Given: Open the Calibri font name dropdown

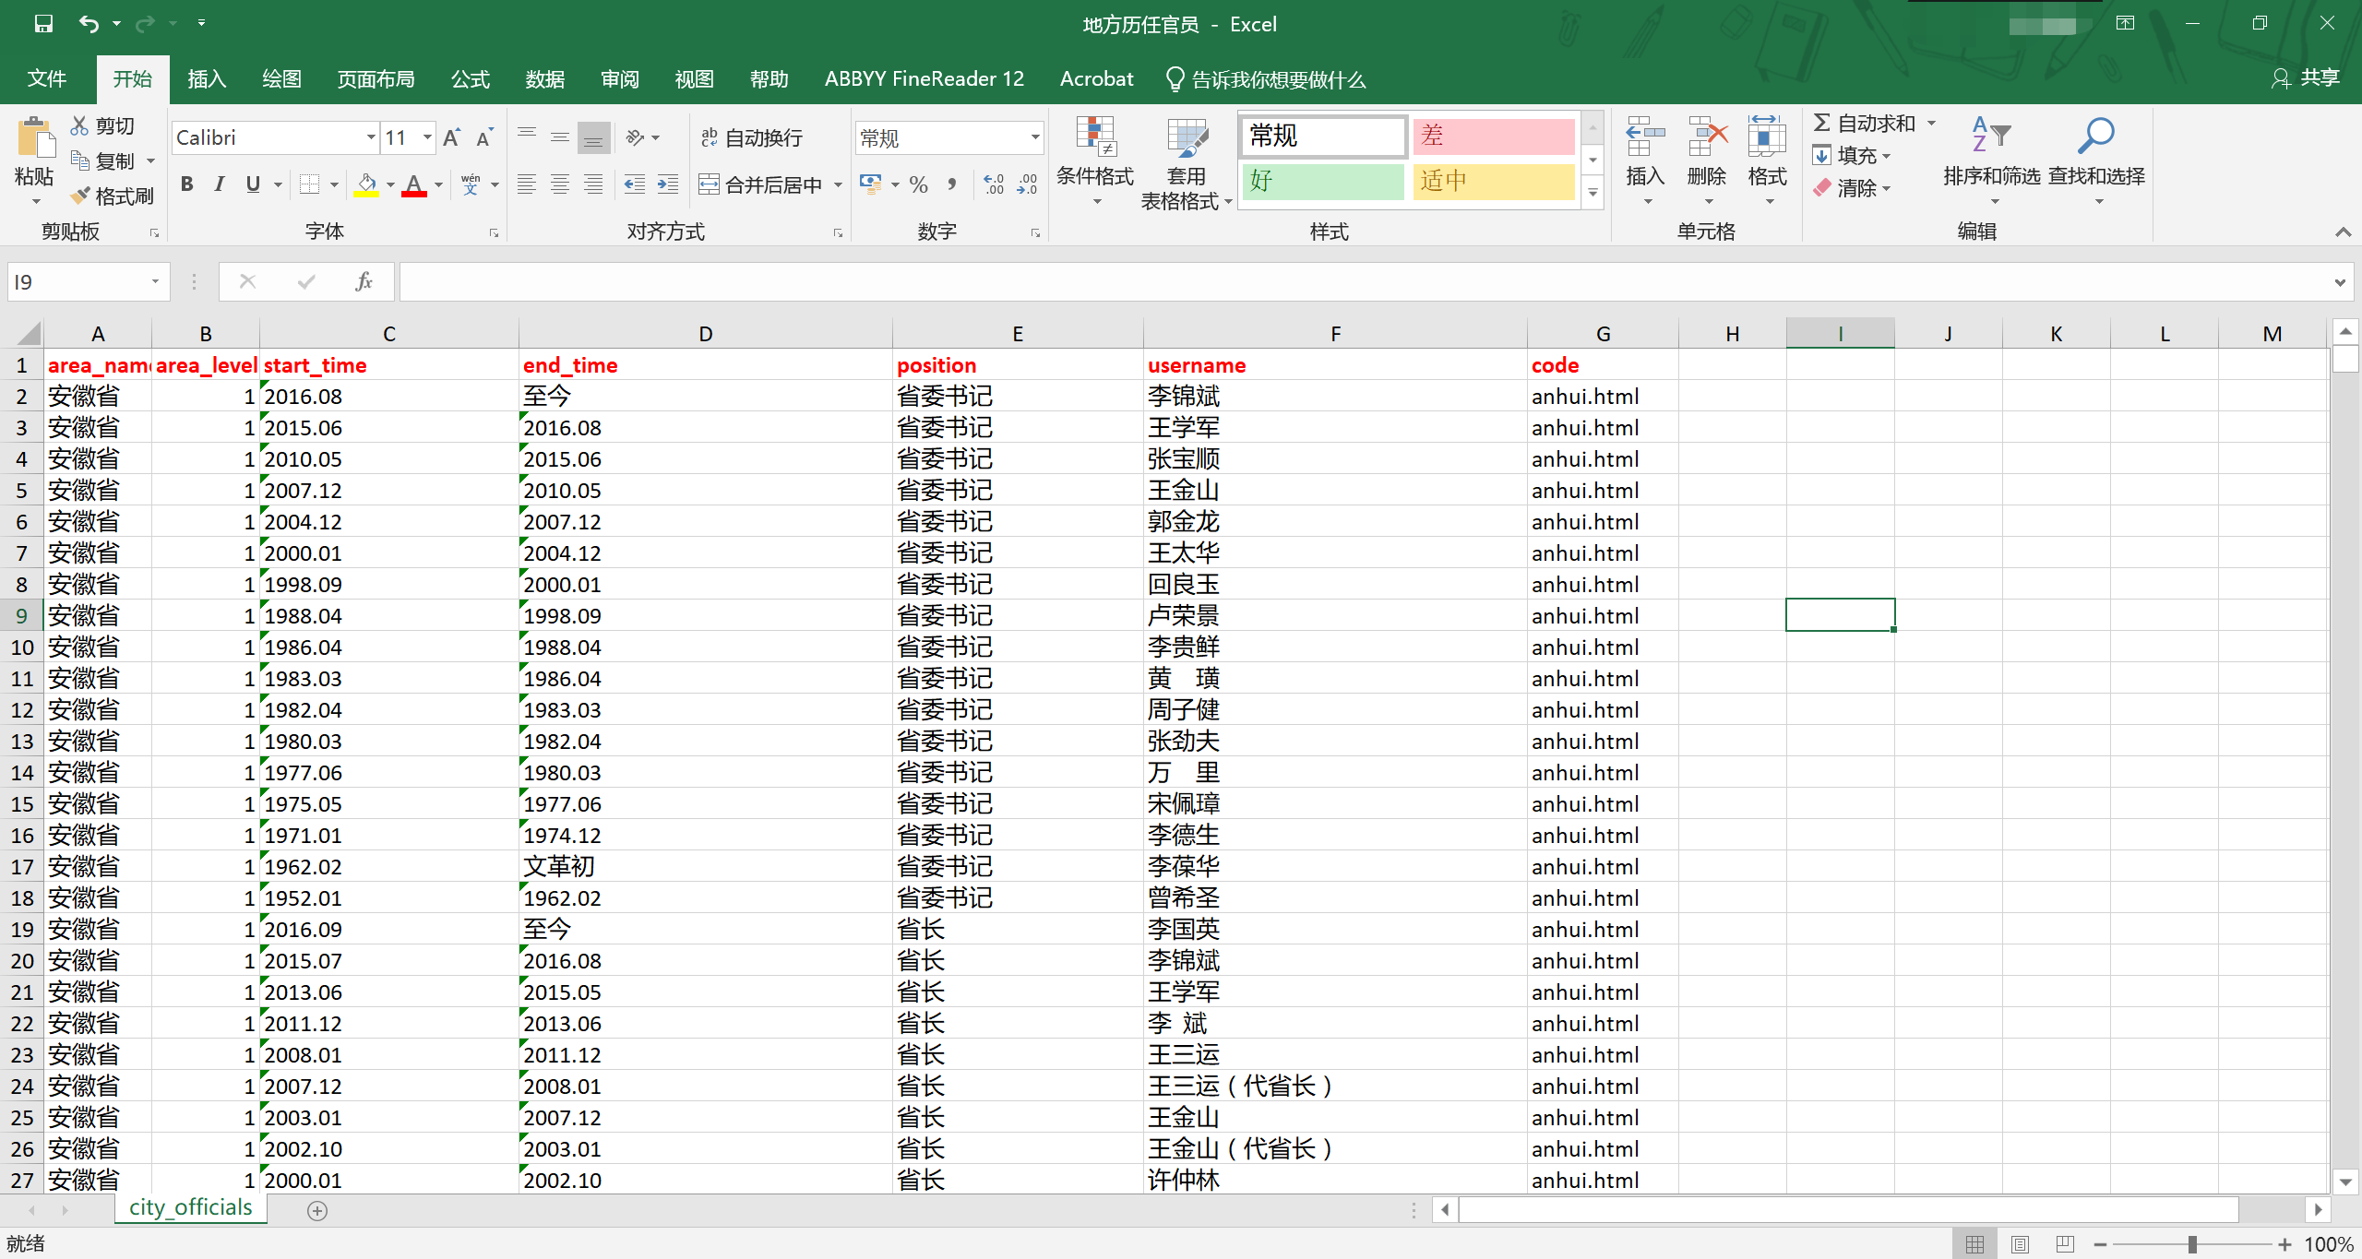Looking at the screenshot, I should (371, 137).
